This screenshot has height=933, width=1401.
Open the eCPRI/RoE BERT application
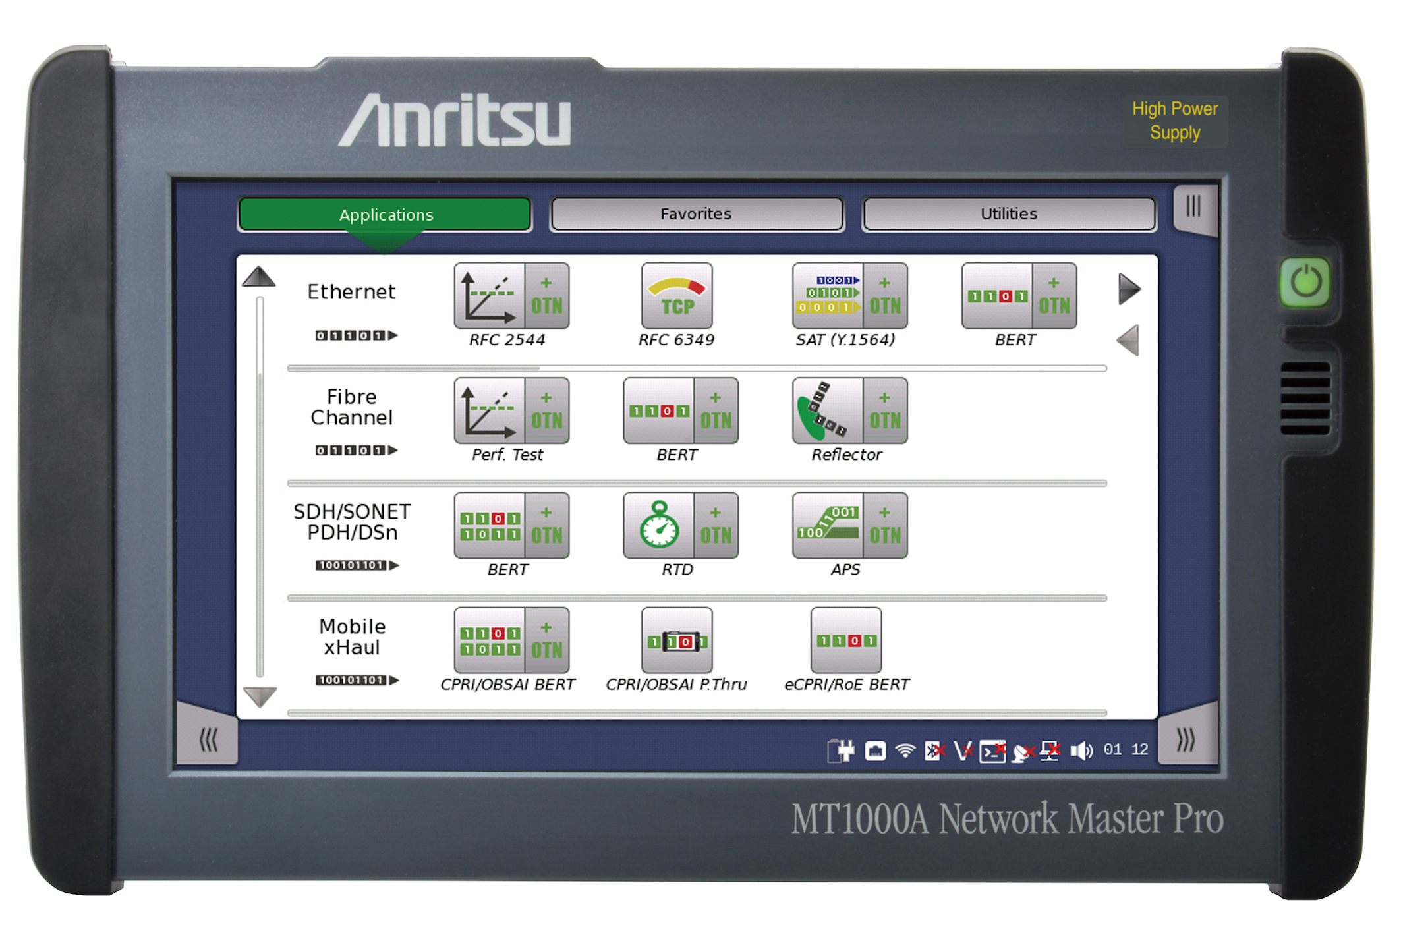coord(847,640)
